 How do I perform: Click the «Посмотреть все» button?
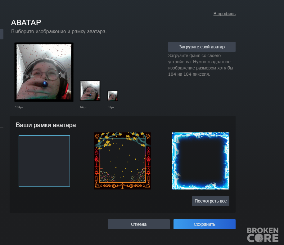click(211, 201)
